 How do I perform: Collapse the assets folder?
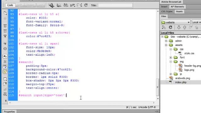tap(166, 45)
